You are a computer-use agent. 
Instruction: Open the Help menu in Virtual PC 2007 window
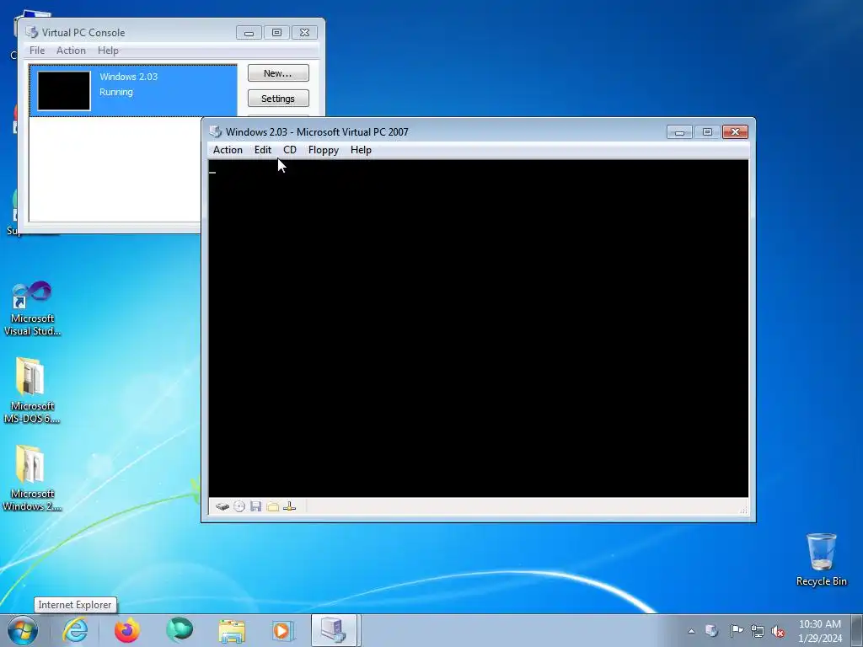(x=361, y=150)
